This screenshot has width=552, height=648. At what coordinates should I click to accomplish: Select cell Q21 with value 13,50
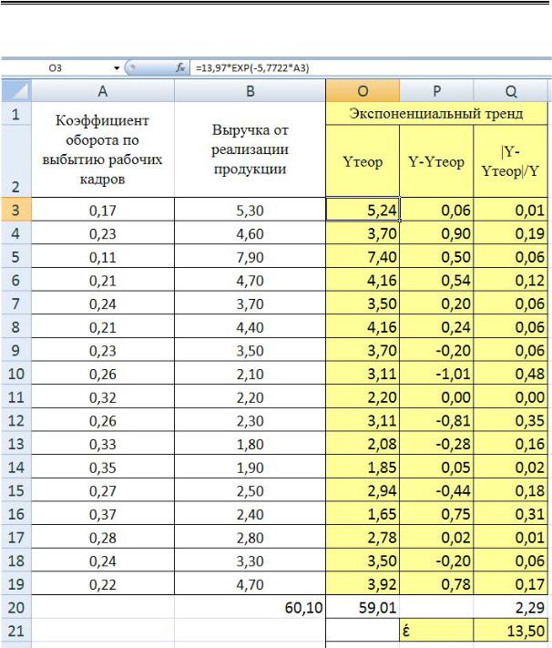(511, 631)
